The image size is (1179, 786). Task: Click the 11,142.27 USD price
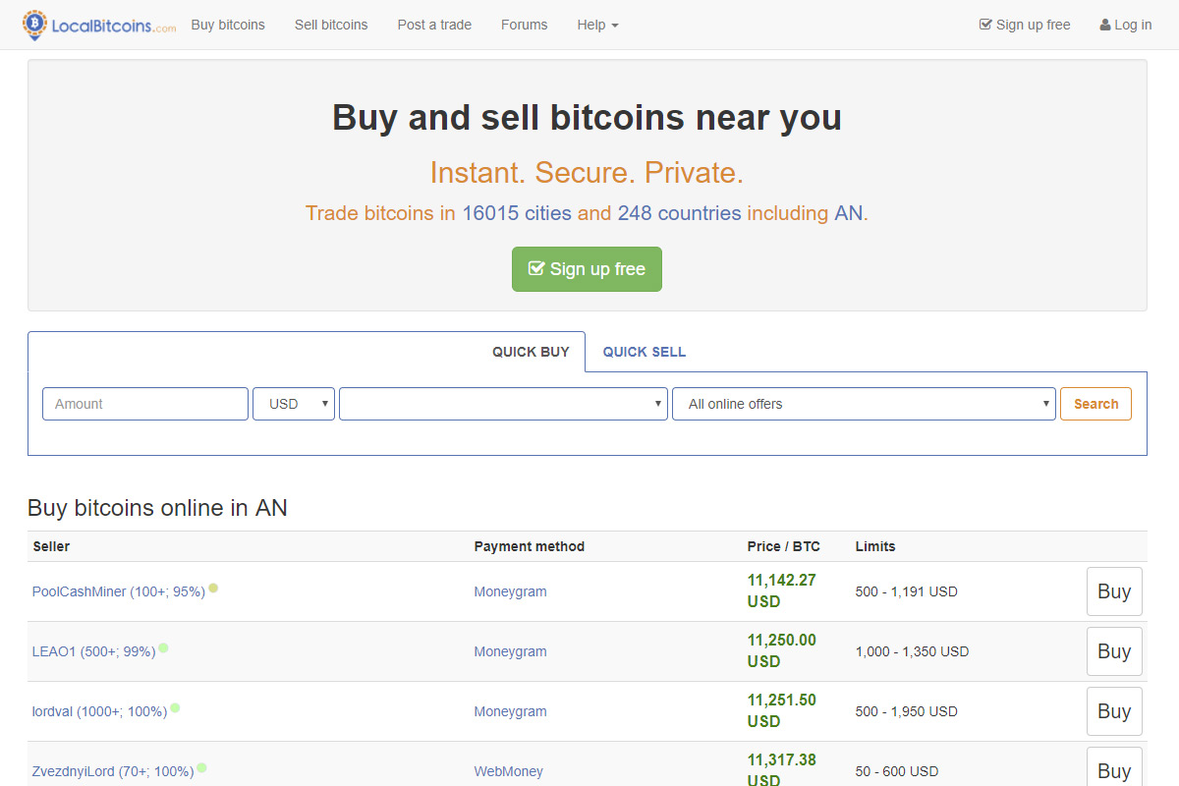pyautogui.click(x=782, y=590)
